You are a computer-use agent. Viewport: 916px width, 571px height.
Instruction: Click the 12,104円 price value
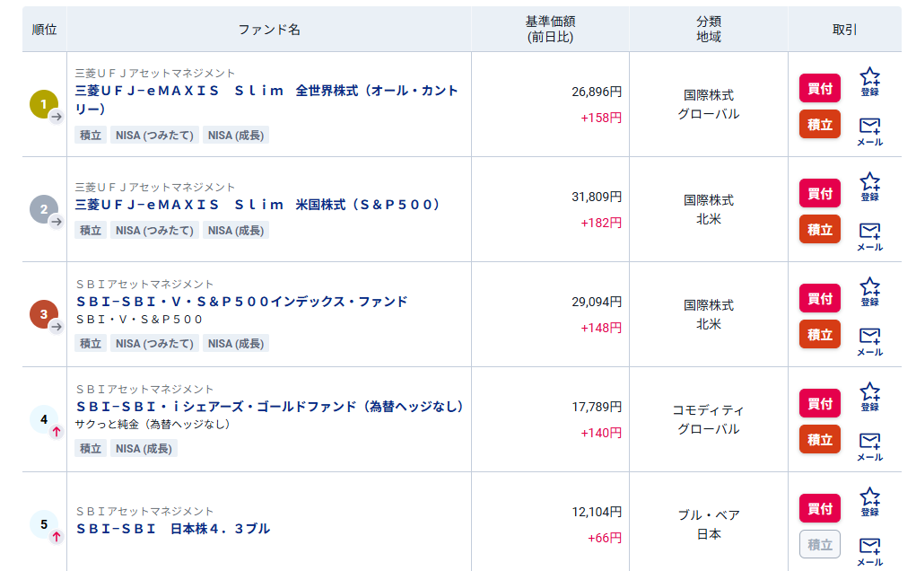coord(597,513)
